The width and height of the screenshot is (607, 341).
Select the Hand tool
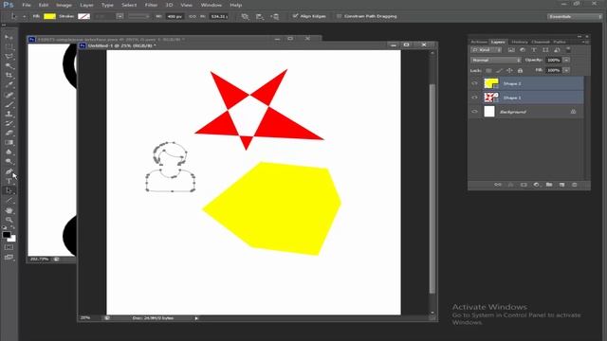[x=9, y=210]
